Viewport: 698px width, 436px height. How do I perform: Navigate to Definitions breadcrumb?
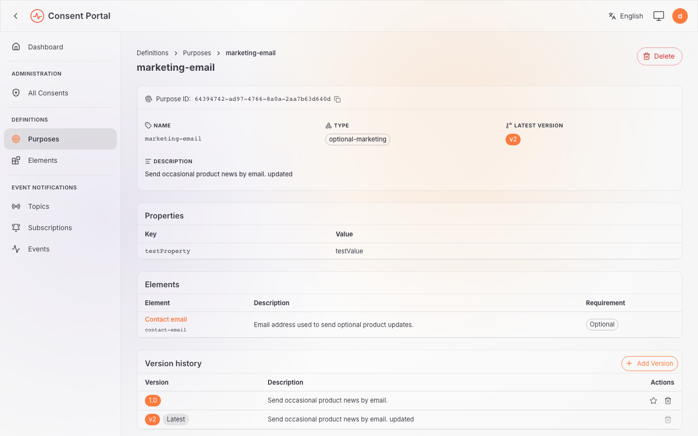pyautogui.click(x=153, y=53)
